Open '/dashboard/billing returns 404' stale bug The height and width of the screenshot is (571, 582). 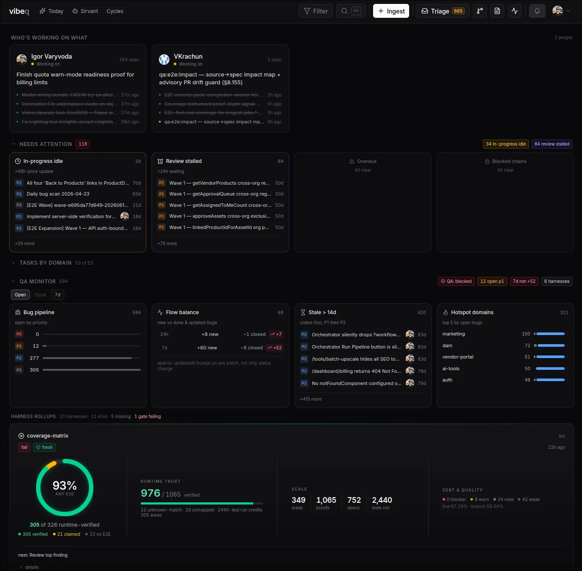point(363,371)
